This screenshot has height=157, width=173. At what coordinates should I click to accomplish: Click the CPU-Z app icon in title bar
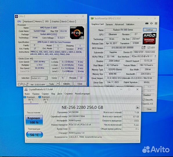pyautogui.click(x=17, y=17)
